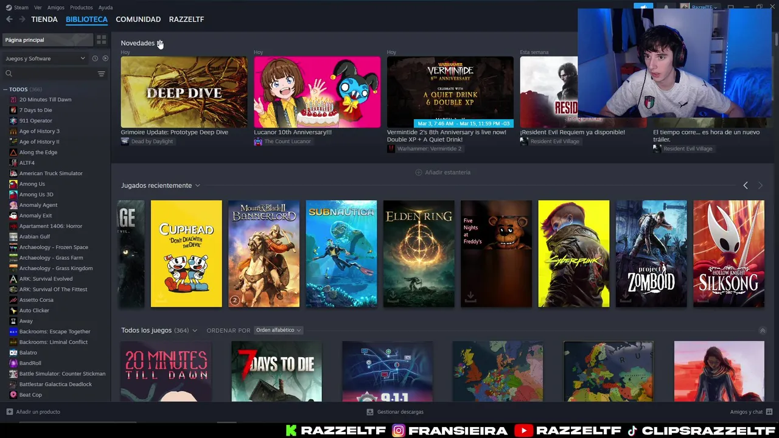Click the 20 Minutes Till Dawn list icon
The width and height of the screenshot is (779, 438).
coord(13,100)
